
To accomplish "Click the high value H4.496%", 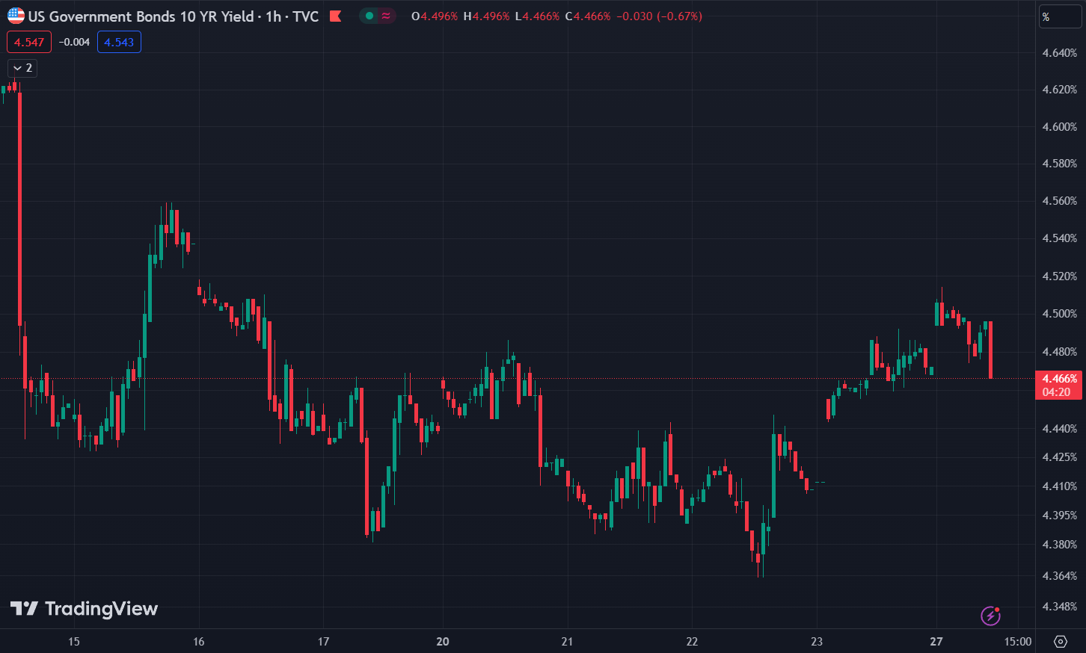I will tap(486, 16).
